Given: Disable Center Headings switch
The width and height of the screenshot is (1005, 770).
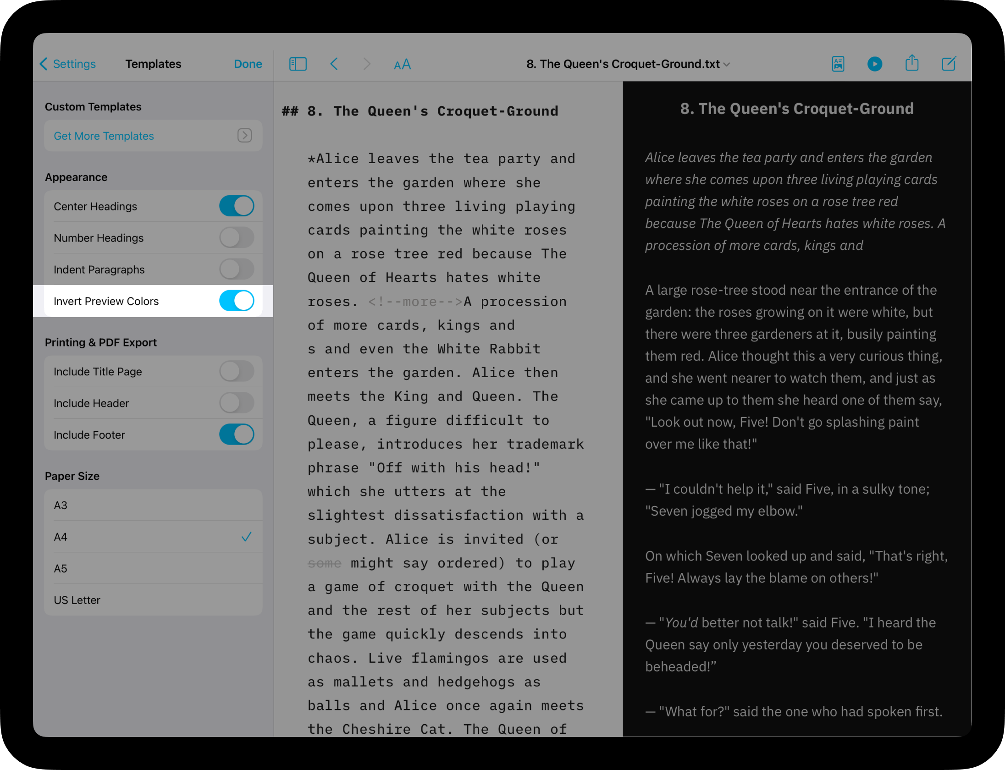Looking at the screenshot, I should [237, 206].
